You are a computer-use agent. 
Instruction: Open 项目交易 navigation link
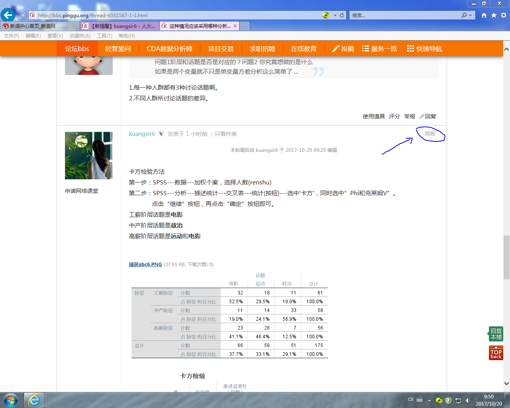[x=221, y=49]
